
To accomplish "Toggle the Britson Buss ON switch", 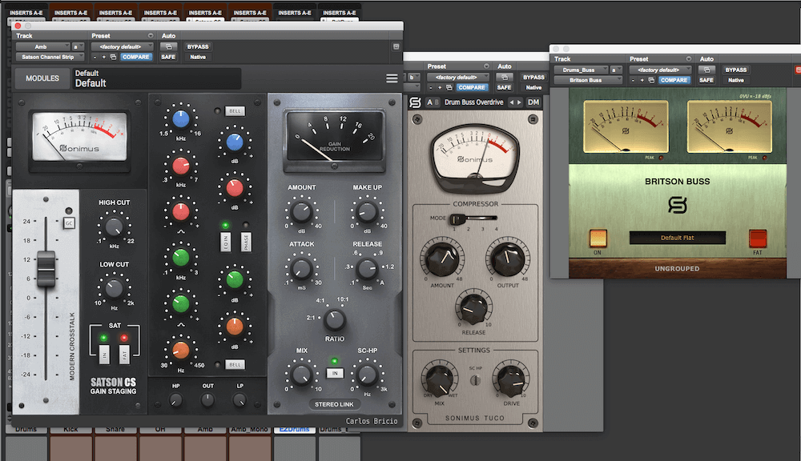I will (598, 238).
